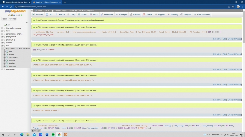Open the Console bar at bottom
The width and height of the screenshot is (245, 137).
pyautogui.click(x=36, y=131)
